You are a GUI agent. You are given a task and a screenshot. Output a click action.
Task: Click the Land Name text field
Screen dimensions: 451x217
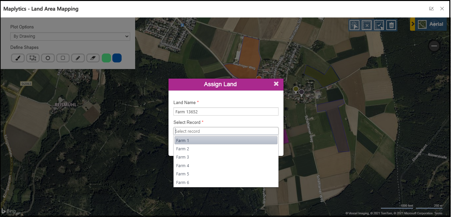coord(226,112)
